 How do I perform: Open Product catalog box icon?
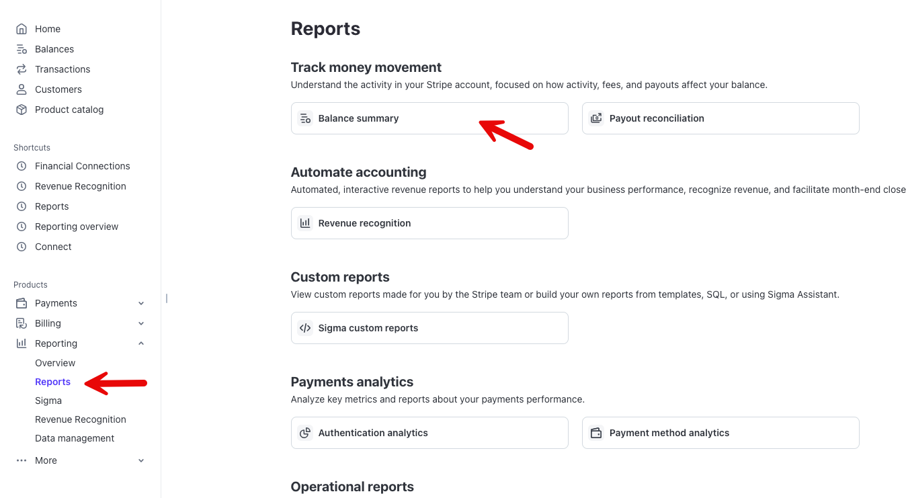pyautogui.click(x=22, y=110)
